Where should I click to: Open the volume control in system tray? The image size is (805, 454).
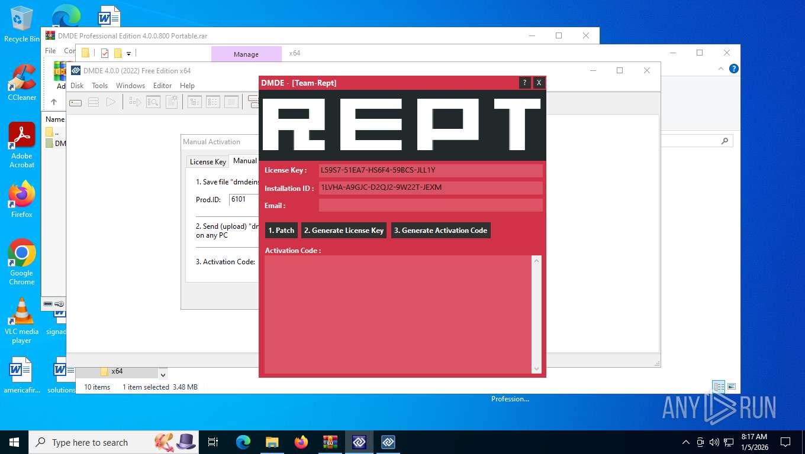tap(714, 442)
